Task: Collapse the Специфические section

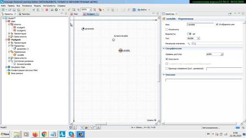Action: pyautogui.click(x=164, y=49)
